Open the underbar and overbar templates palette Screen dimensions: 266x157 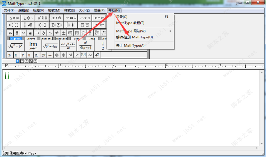coord(85,25)
